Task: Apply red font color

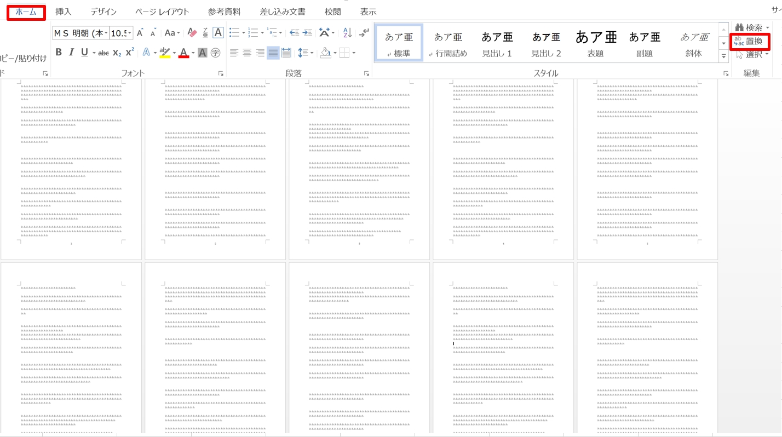Action: click(183, 53)
